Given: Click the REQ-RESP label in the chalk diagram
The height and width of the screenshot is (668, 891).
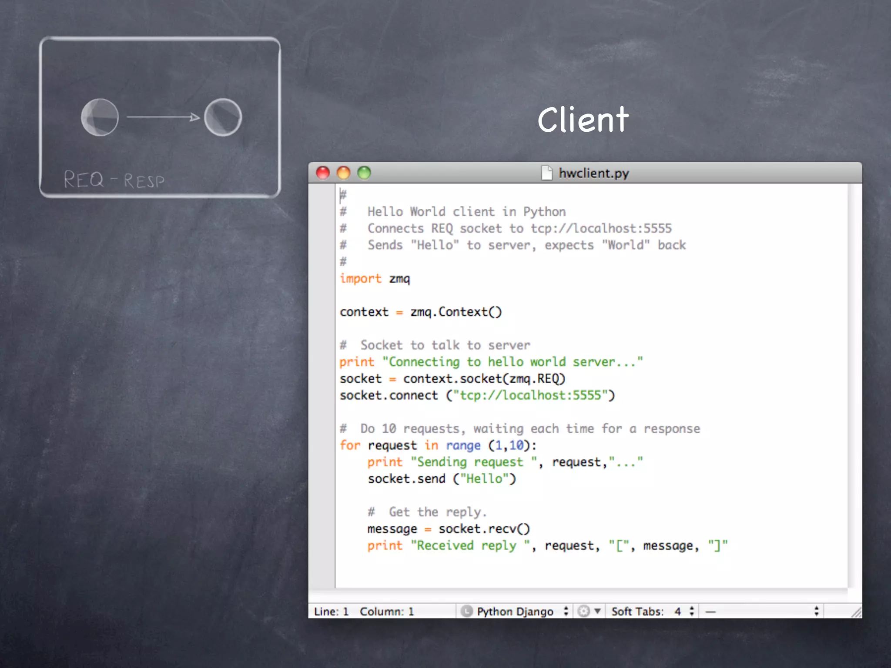Looking at the screenshot, I should point(114,180).
